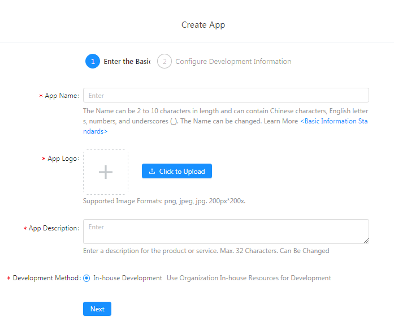This screenshot has height=321, width=394.
Task: Go to Configure Development Information step
Action: (233, 61)
